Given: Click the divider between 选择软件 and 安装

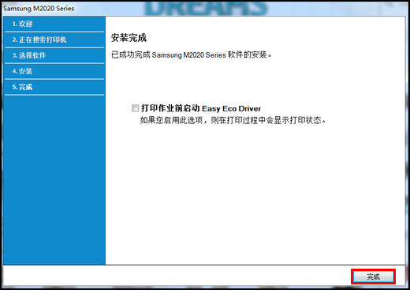Looking at the screenshot, I should click(x=54, y=63).
